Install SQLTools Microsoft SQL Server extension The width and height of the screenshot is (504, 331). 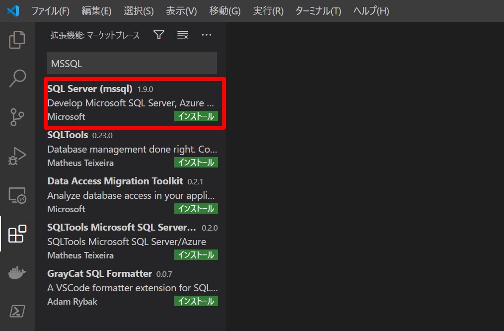coord(196,255)
